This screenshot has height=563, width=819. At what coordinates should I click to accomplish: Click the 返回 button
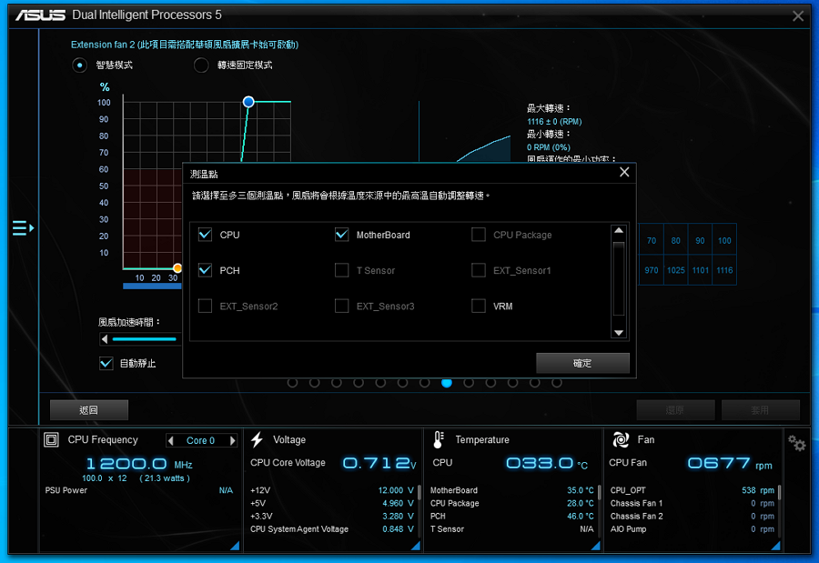tap(89, 410)
